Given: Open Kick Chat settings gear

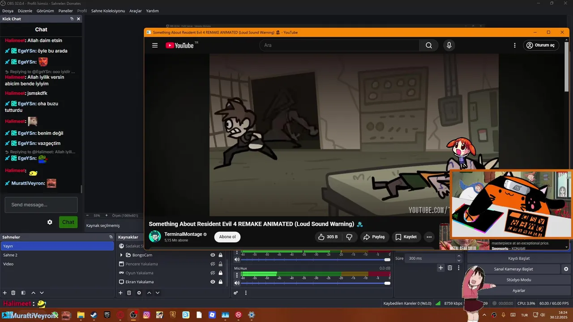Looking at the screenshot, I should (50, 222).
